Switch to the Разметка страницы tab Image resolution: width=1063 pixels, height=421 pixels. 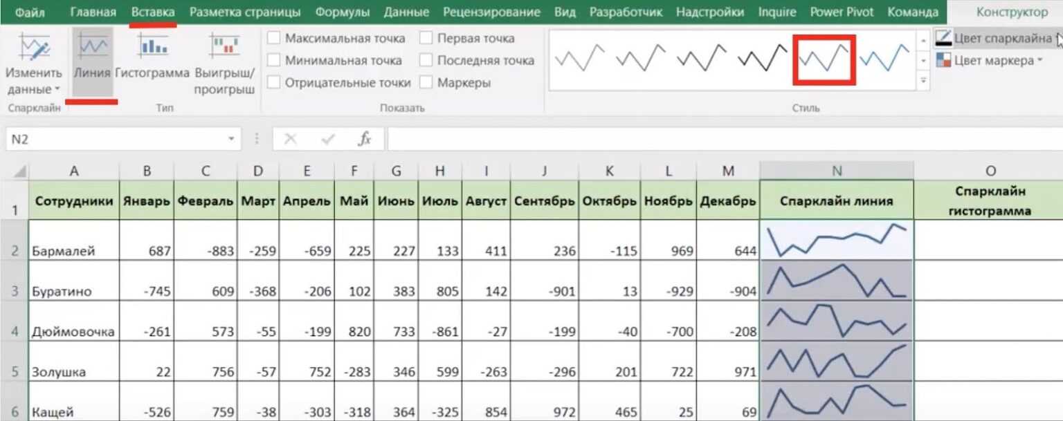click(x=245, y=12)
